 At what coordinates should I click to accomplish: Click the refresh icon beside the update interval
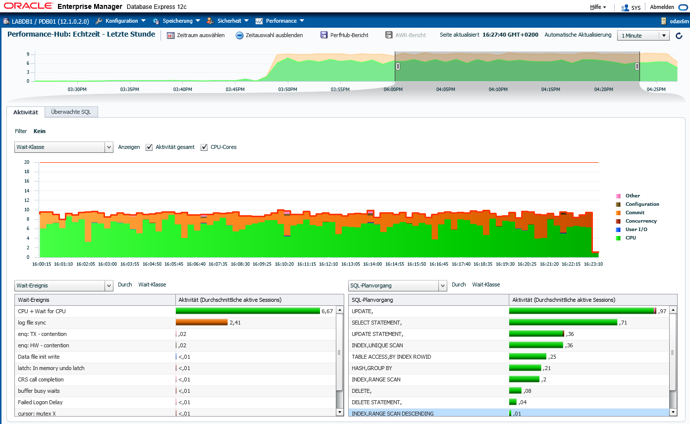coord(679,36)
